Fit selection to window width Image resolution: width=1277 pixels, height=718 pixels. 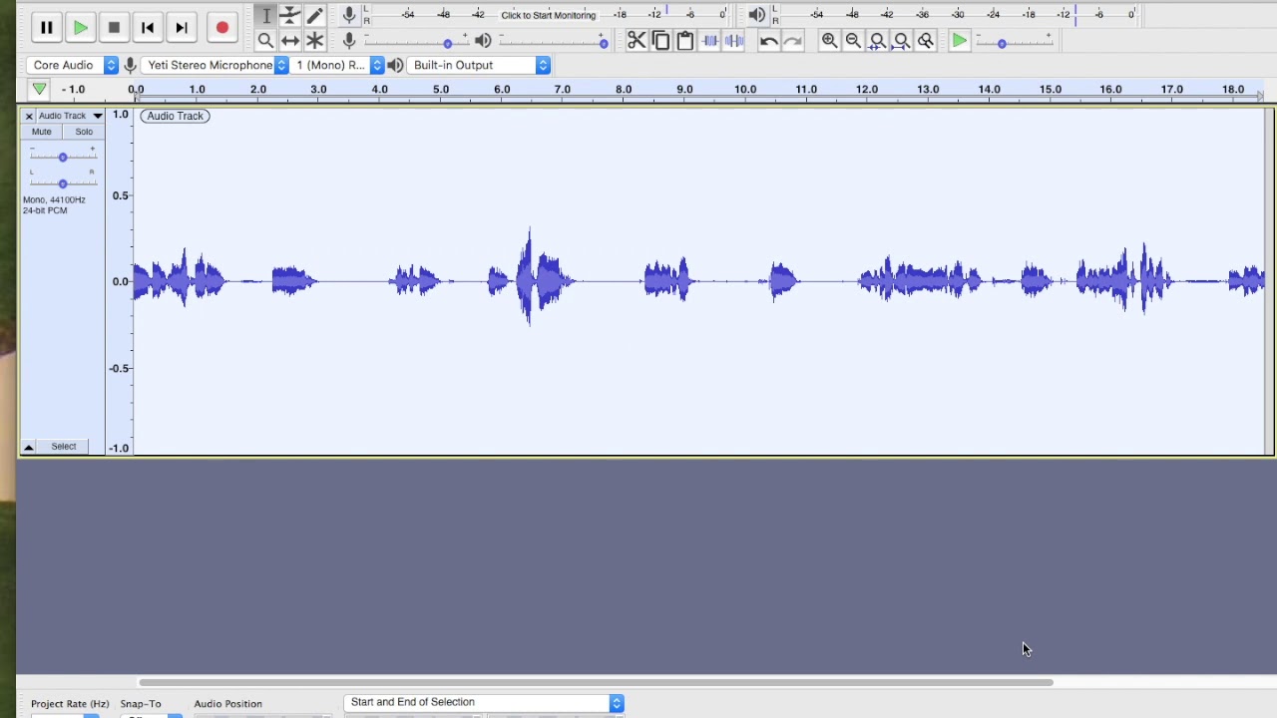pos(877,41)
